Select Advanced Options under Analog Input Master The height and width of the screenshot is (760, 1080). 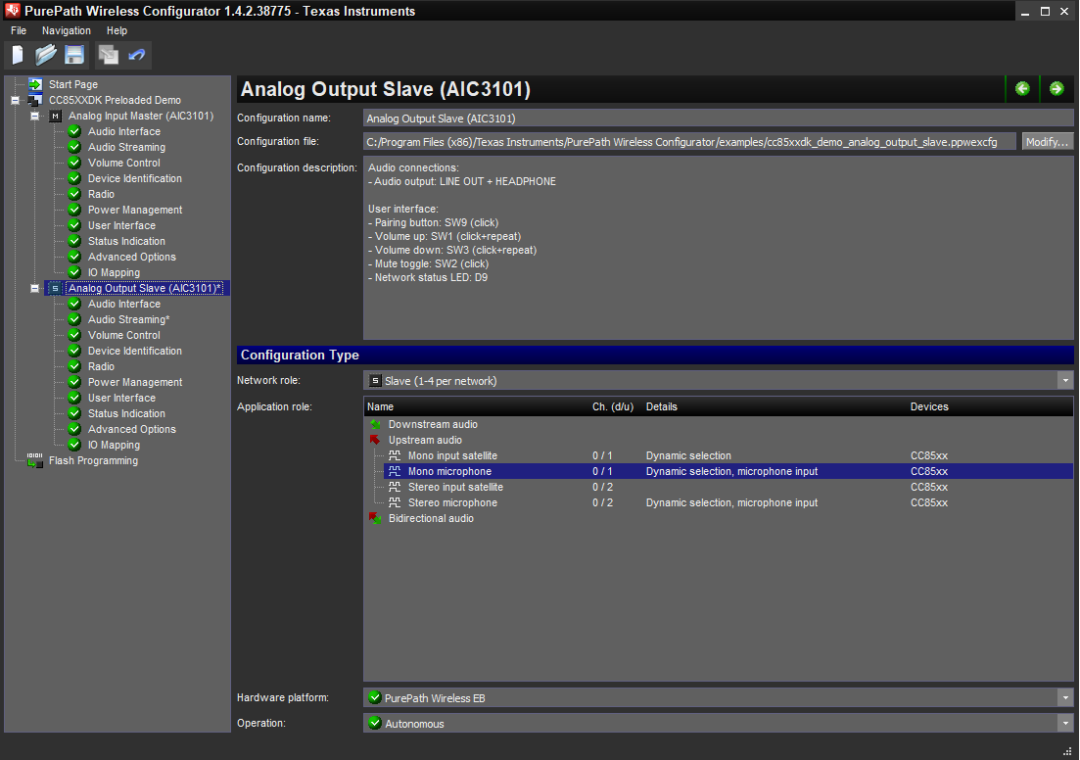[x=131, y=257]
